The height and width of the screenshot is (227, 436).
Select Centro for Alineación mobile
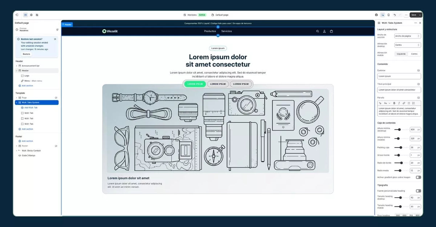414,54
